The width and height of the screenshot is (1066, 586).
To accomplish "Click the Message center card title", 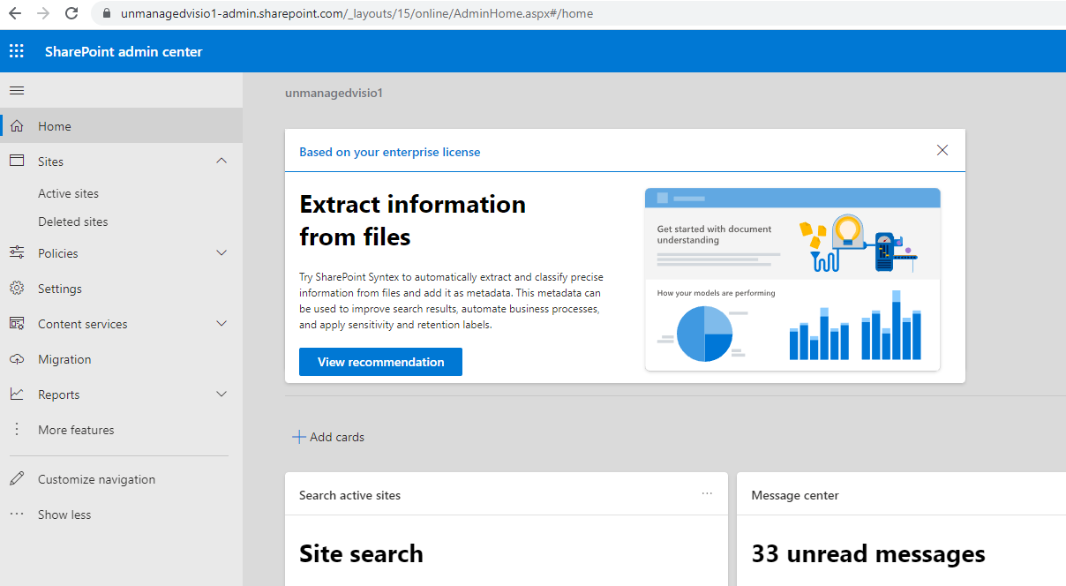I will (x=795, y=495).
